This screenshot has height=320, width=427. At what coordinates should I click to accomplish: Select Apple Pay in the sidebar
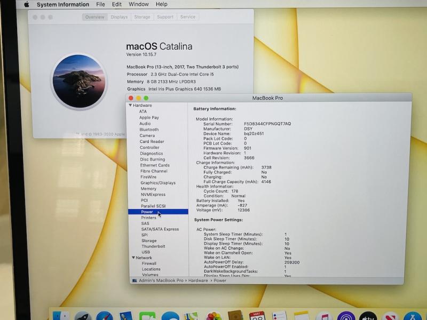149,117
